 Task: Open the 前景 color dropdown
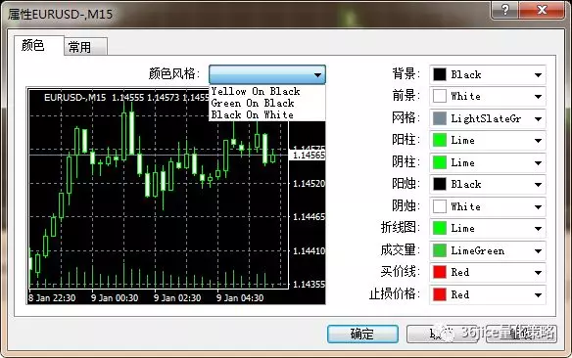click(488, 97)
